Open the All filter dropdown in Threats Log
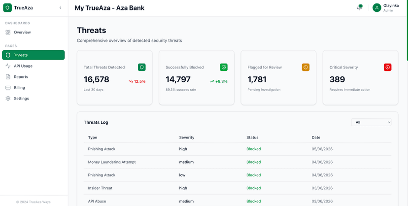408x206 pixels. (x=372, y=122)
